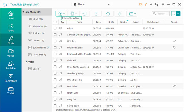Toggle favorite heart for I Warned Myself
The height and width of the screenshot is (112, 184).
174,47
